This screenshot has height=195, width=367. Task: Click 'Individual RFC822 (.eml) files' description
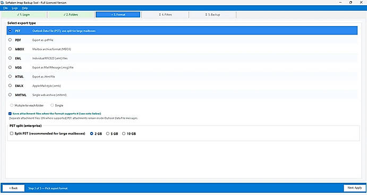(50, 58)
